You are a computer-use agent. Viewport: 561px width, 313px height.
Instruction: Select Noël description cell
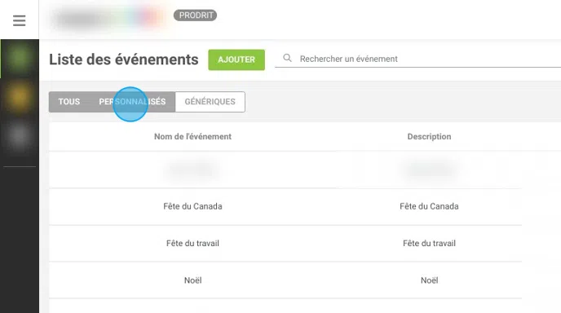click(x=430, y=280)
